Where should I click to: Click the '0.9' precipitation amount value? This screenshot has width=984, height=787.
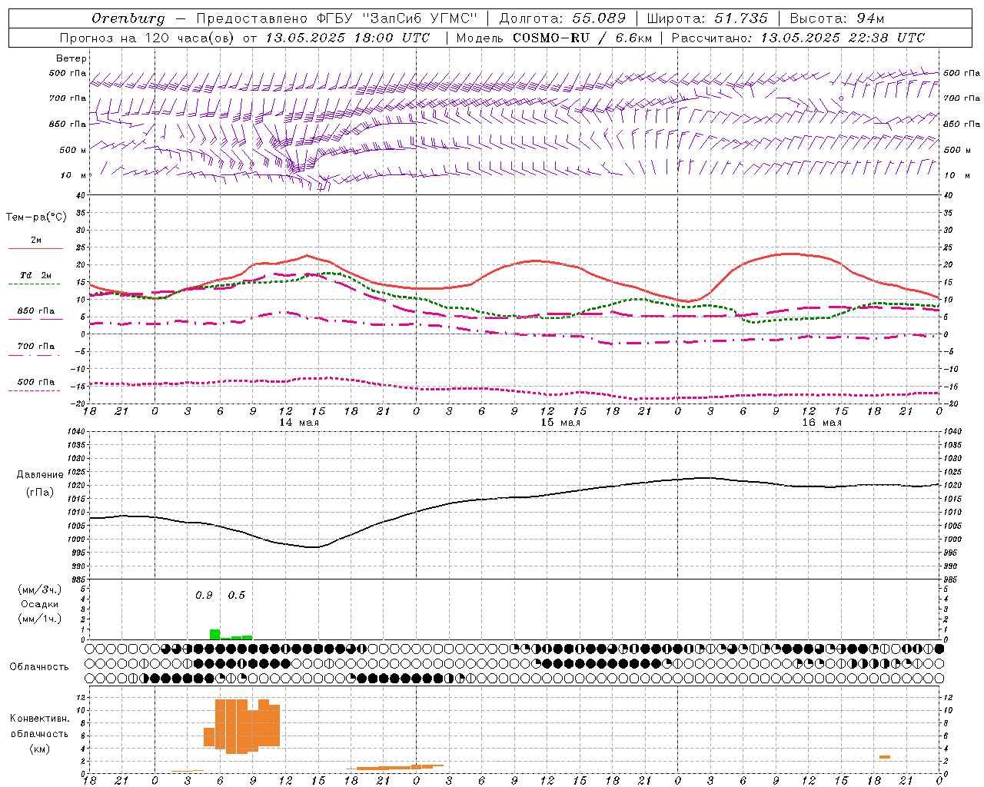[204, 595]
